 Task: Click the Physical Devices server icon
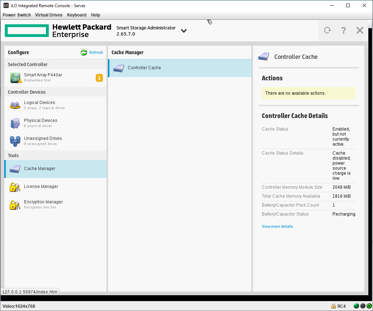[x=15, y=123]
